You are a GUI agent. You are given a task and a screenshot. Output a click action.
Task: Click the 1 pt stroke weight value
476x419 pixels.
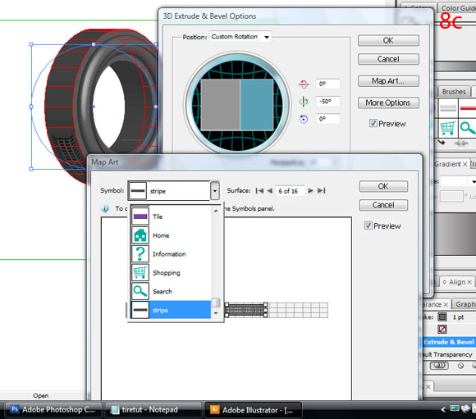tap(458, 317)
